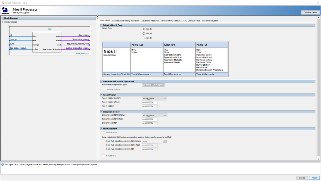Collapse the Reset Vector section arrow
The image size is (321, 181).
click(x=101, y=95)
